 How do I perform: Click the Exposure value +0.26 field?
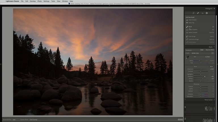[x=212, y=69]
